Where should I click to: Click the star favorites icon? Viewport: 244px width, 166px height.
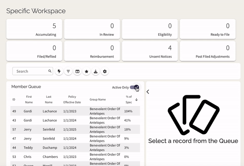tap(87, 71)
